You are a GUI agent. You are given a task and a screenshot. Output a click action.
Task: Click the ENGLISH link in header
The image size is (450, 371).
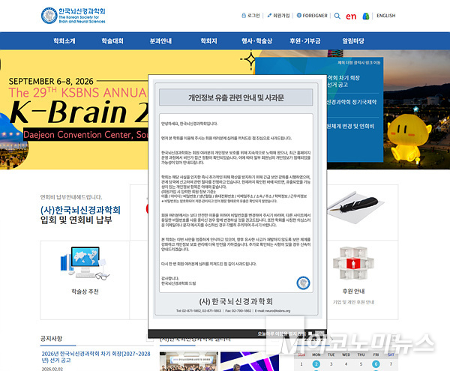pyautogui.click(x=385, y=16)
